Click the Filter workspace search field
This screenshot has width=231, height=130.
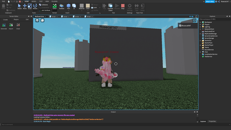pos(215,19)
